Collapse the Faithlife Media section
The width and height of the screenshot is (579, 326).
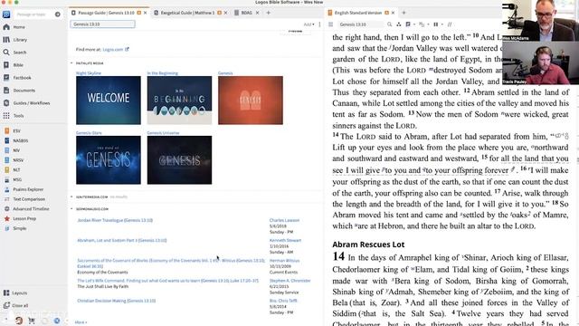(x=71, y=63)
